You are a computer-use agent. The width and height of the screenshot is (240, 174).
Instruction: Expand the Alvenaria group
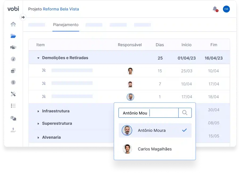click(38, 138)
